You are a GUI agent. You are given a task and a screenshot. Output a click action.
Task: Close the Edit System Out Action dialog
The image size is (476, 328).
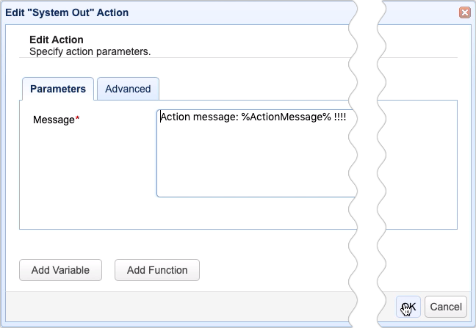pos(464,12)
